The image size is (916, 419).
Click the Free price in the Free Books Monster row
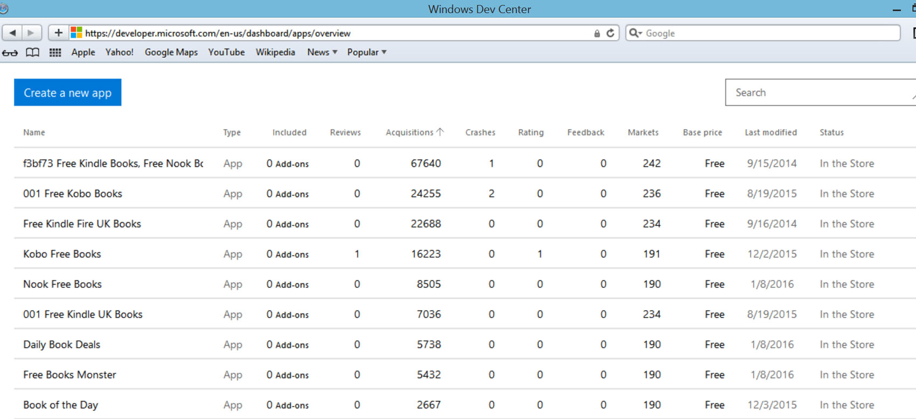click(714, 374)
